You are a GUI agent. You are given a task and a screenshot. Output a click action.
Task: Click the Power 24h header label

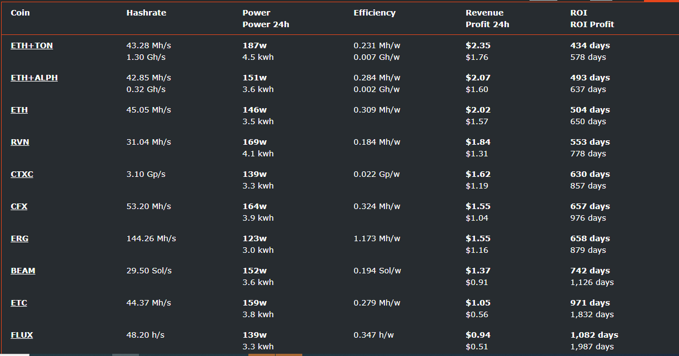tap(266, 24)
